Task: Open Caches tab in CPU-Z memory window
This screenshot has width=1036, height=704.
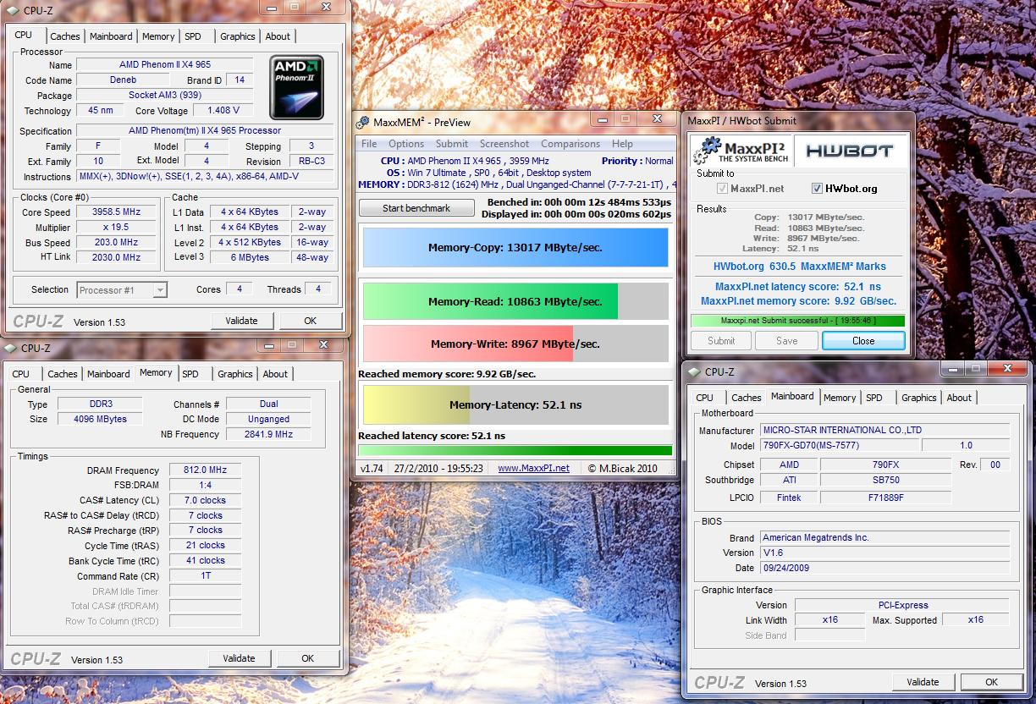Action: pos(63,374)
